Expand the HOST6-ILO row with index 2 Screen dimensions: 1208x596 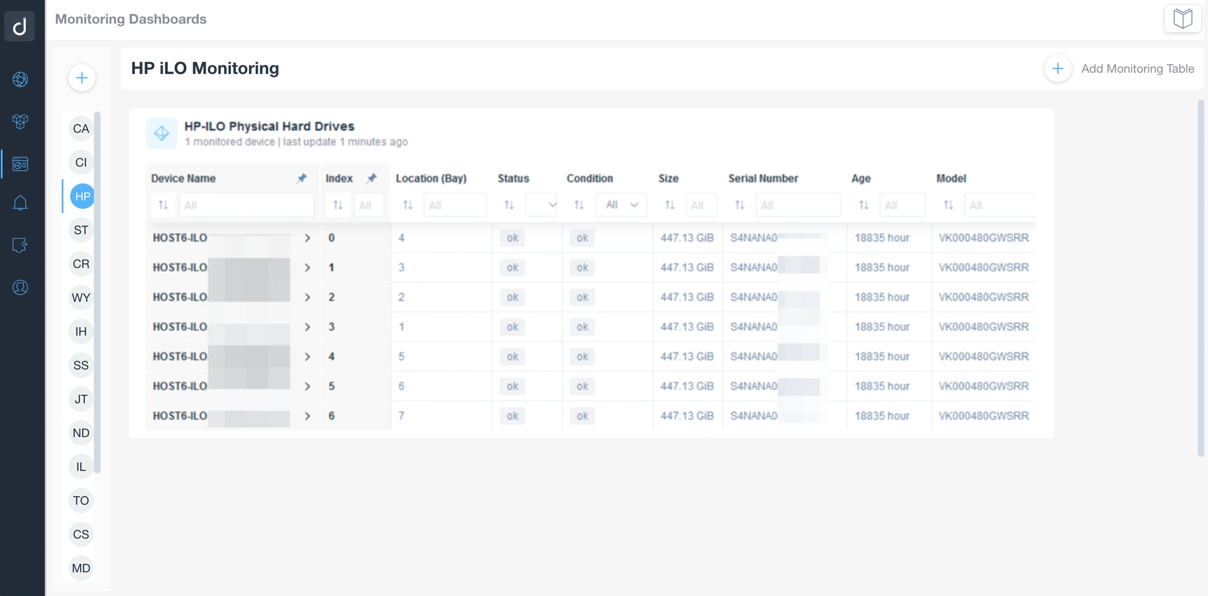tap(307, 297)
